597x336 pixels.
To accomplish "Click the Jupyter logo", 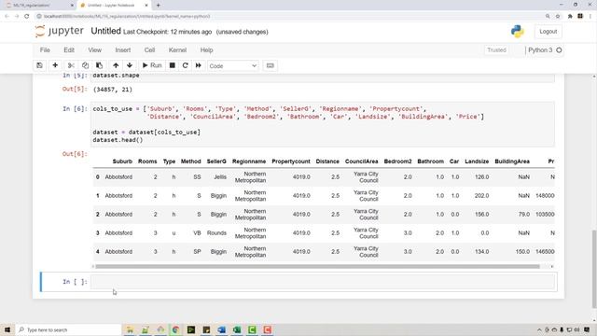I will [59, 31].
